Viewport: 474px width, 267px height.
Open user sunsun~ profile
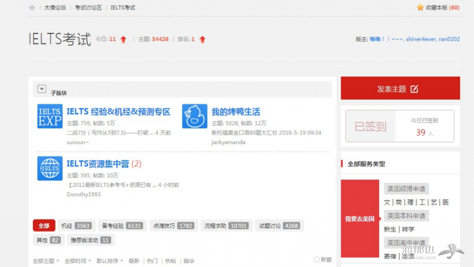pyautogui.click(x=78, y=142)
